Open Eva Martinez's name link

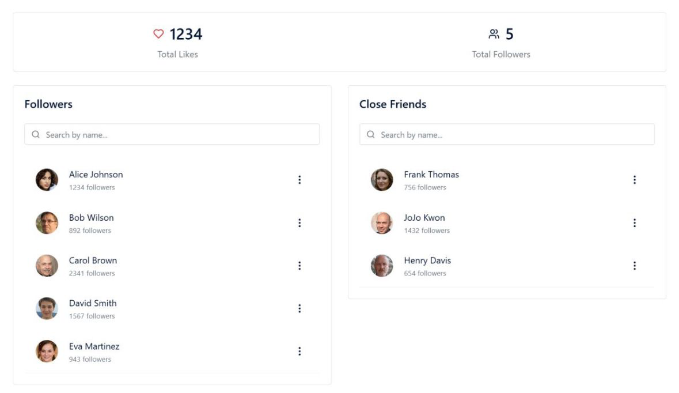pyautogui.click(x=94, y=346)
